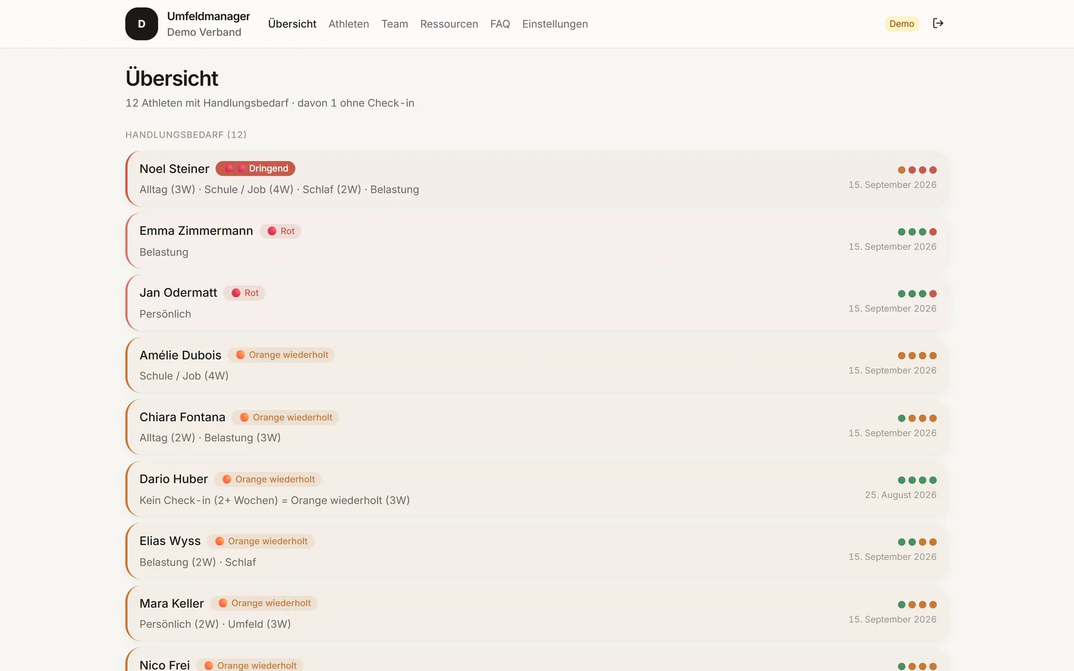Open the FAQ page
Screen dimensions: 1074x671
500,24
